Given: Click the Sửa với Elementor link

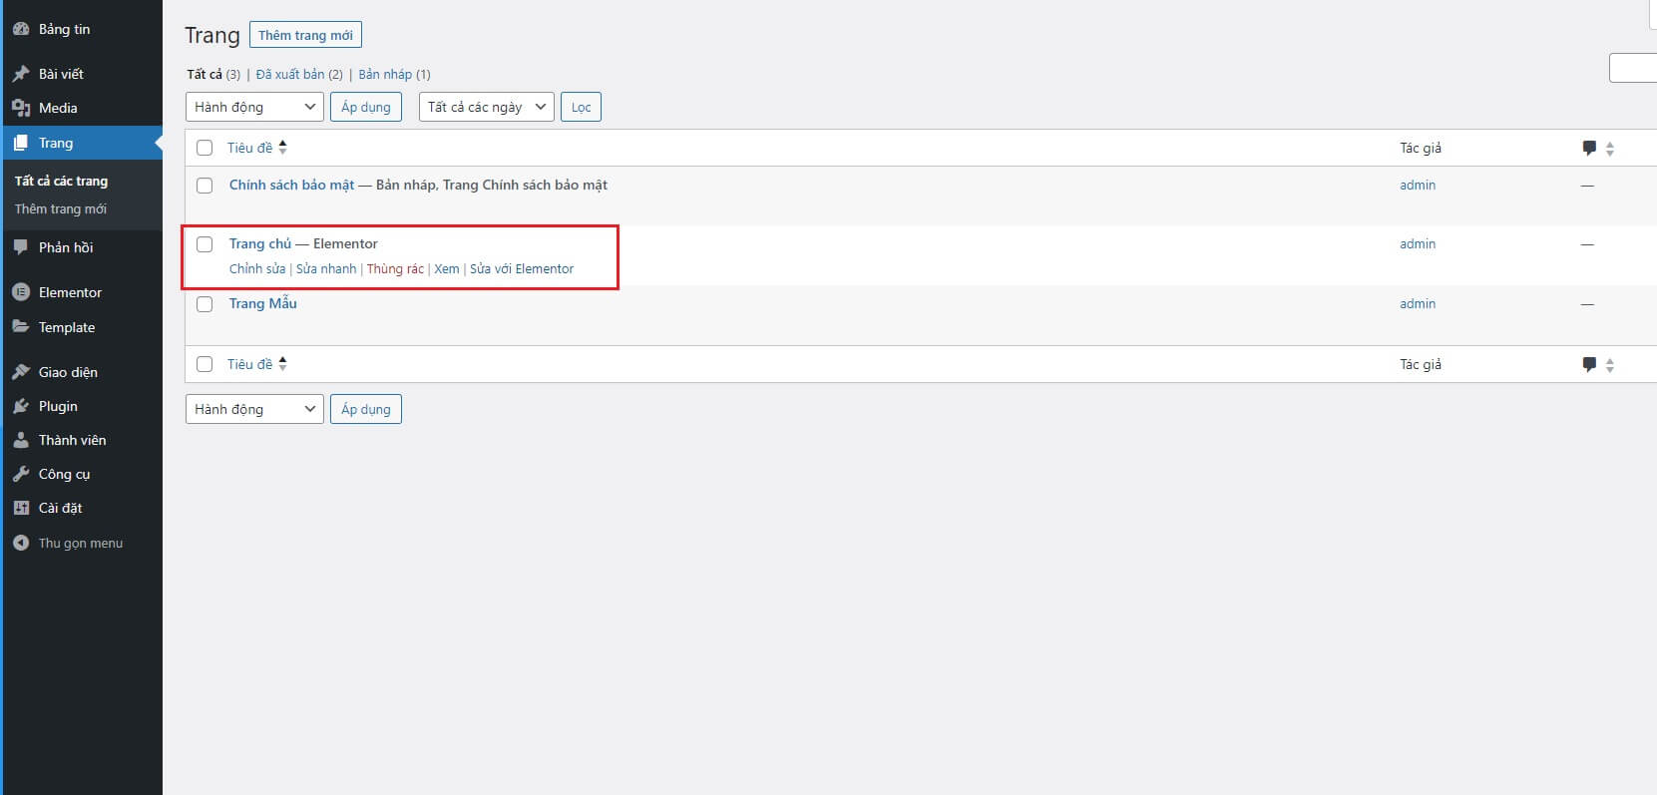Looking at the screenshot, I should [x=522, y=268].
